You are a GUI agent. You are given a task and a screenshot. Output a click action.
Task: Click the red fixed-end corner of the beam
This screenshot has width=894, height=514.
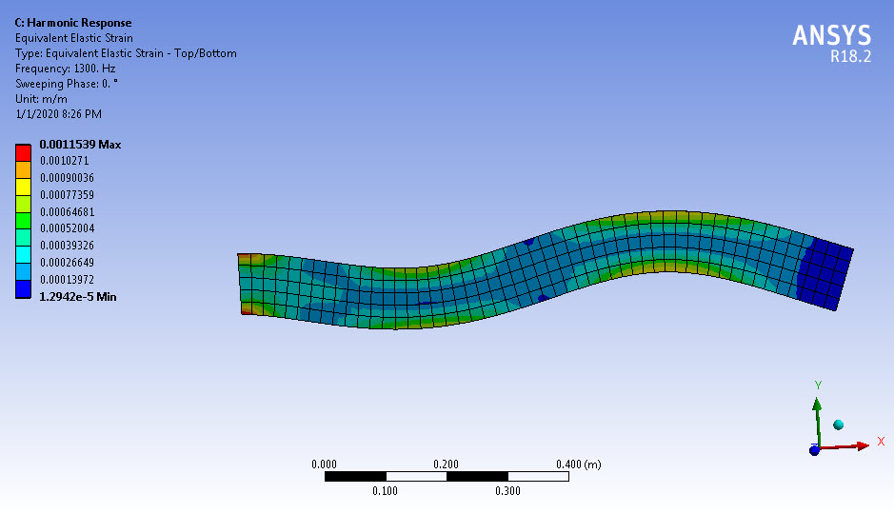point(245,310)
